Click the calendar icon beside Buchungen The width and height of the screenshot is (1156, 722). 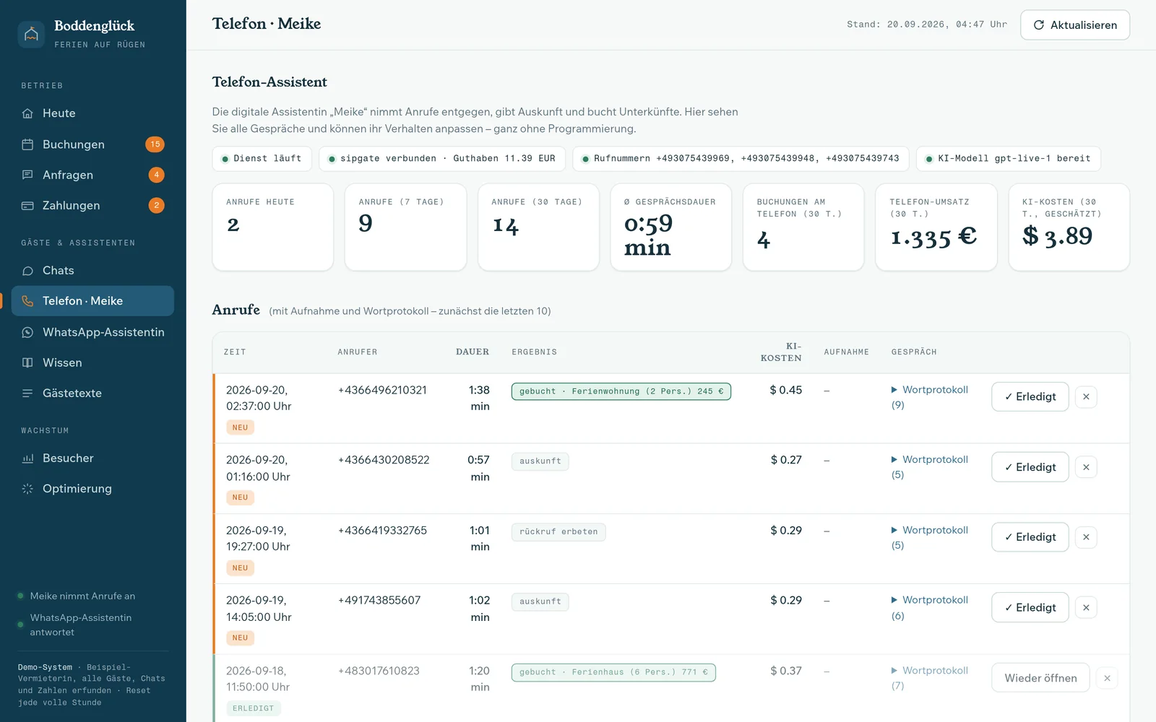(x=27, y=144)
